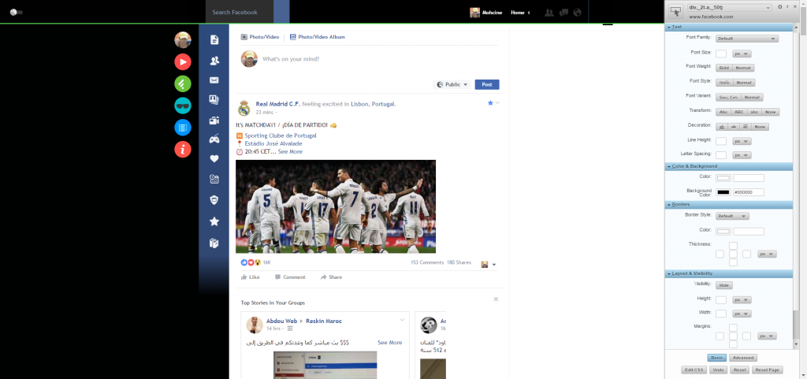Open Home in the top bar

517,13
